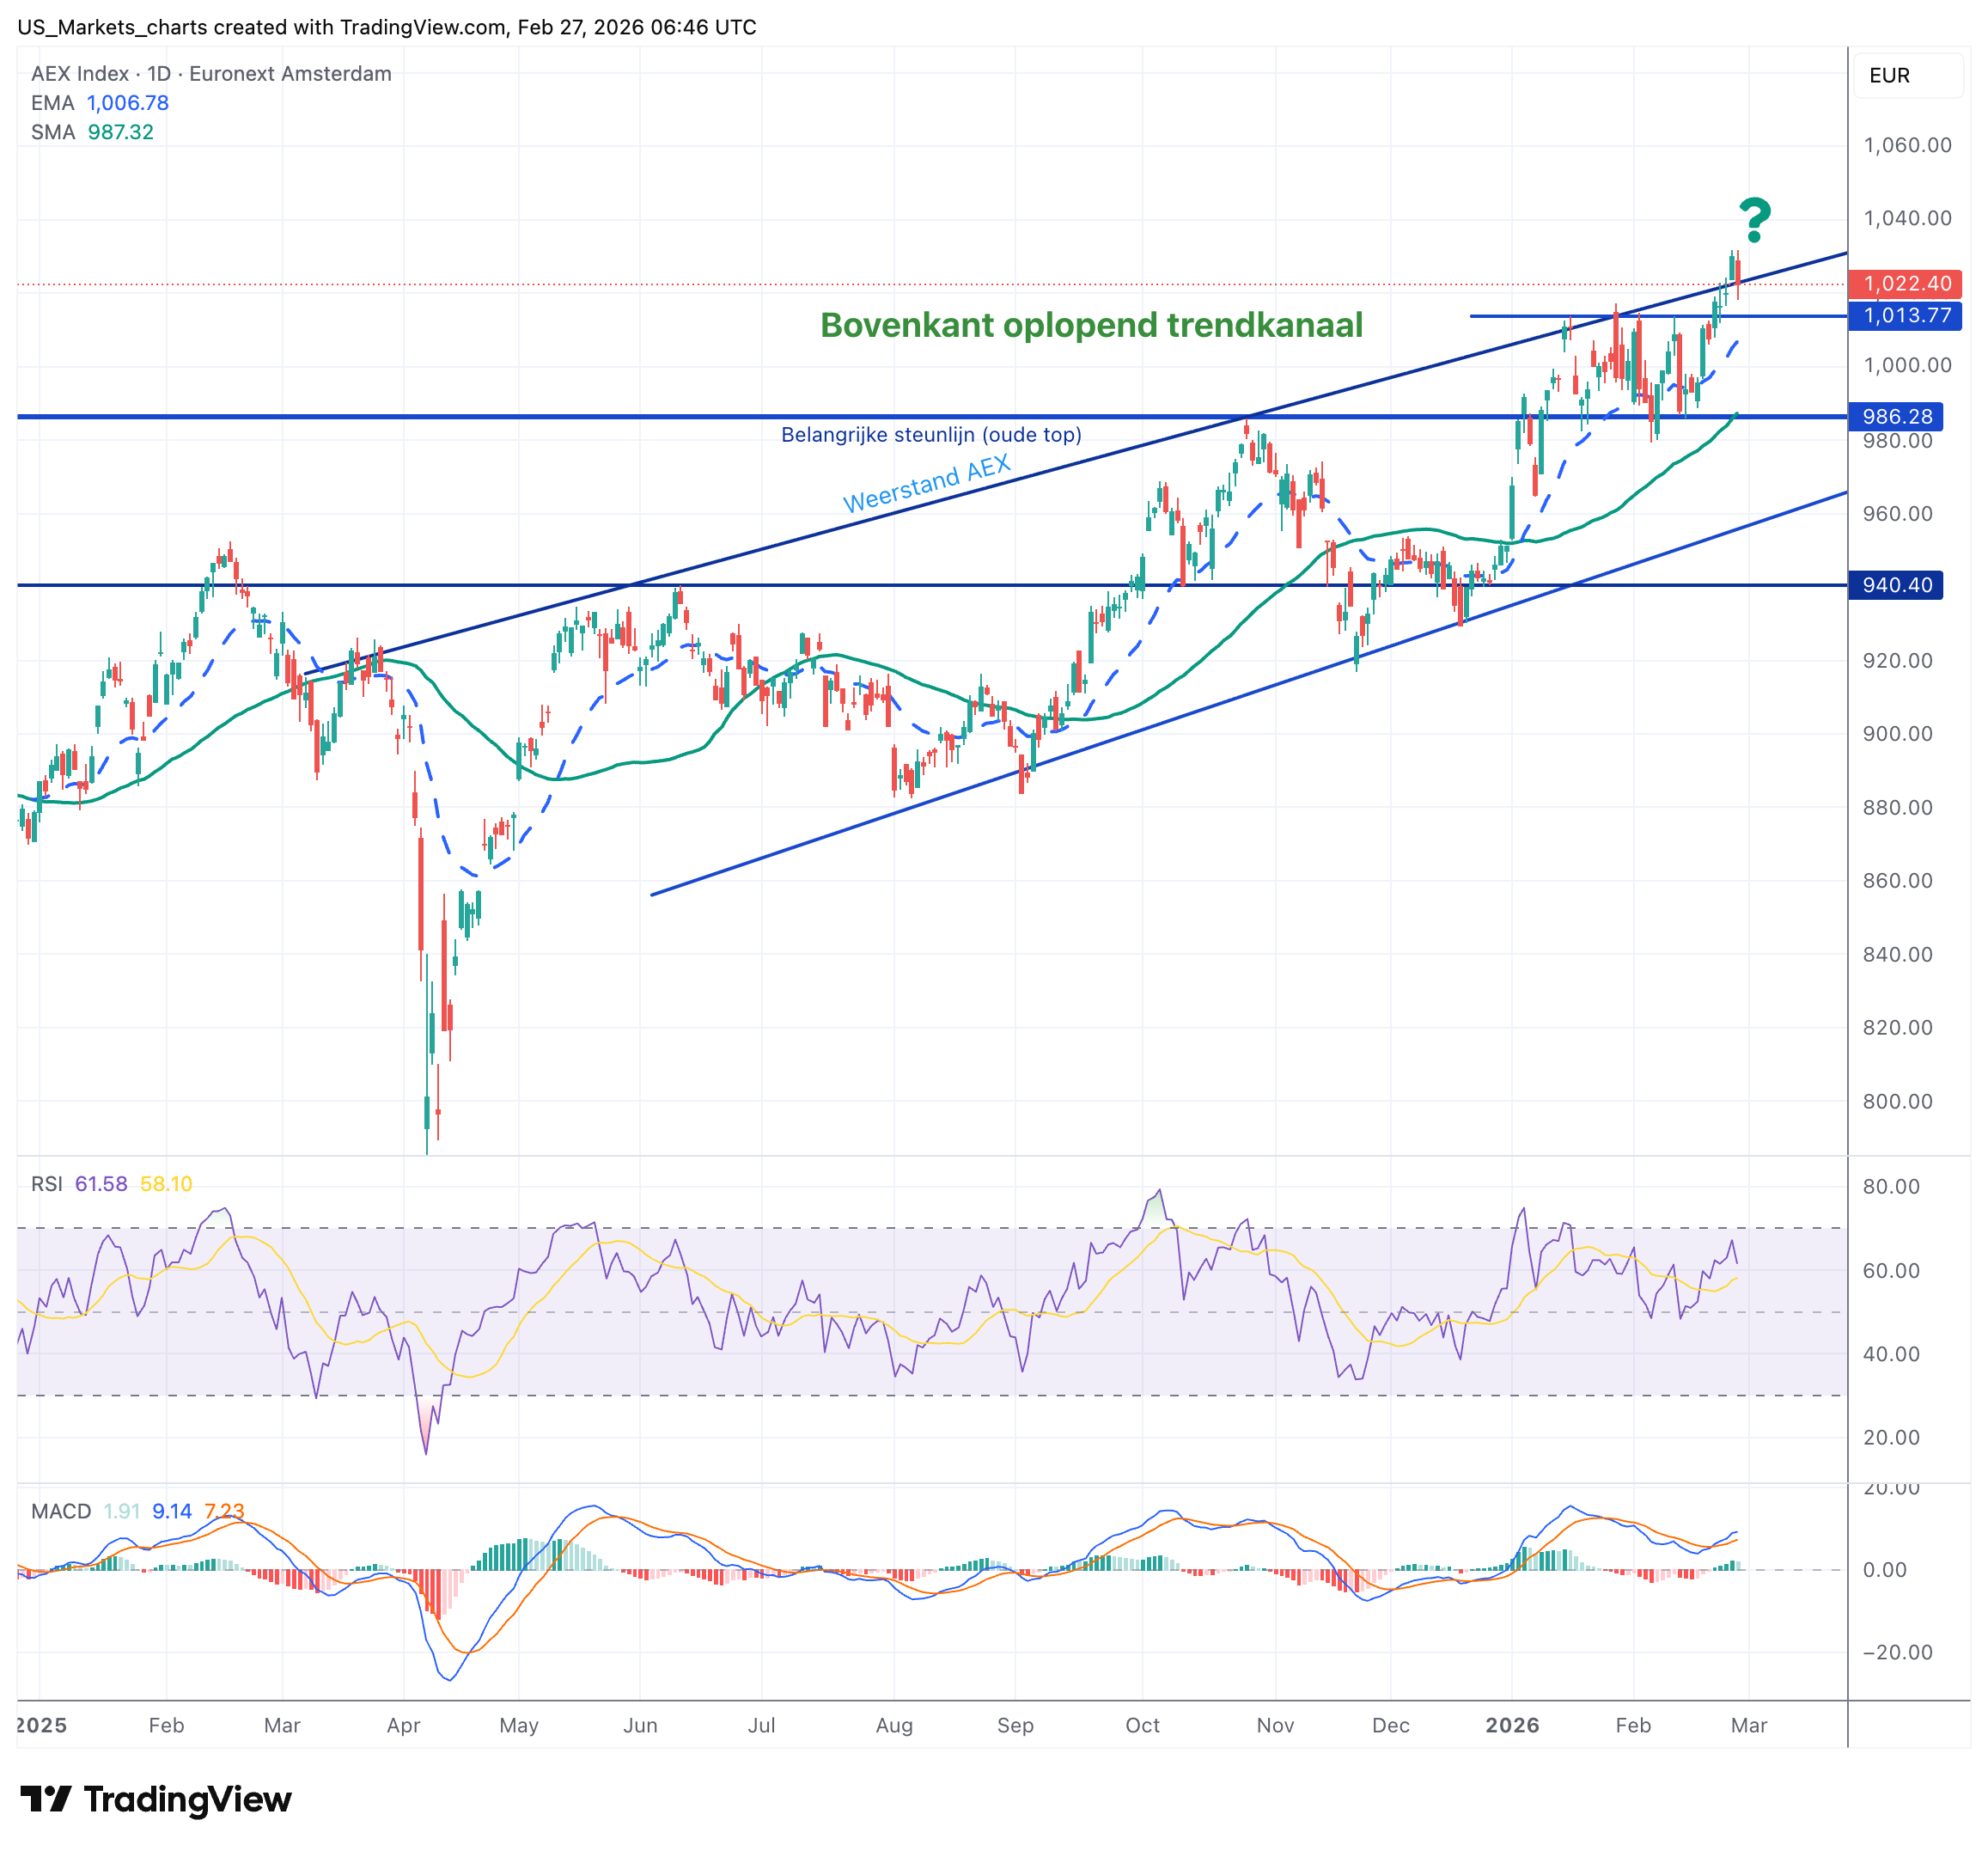The image size is (1988, 1851).
Task: Click the green question mark annotation
Action: [x=1754, y=221]
